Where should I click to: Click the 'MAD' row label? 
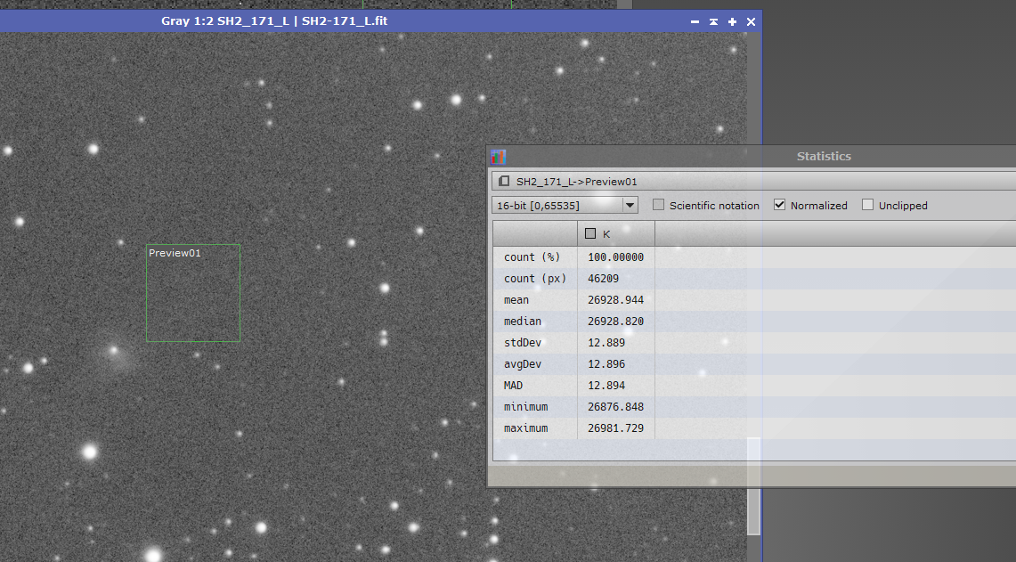click(513, 386)
